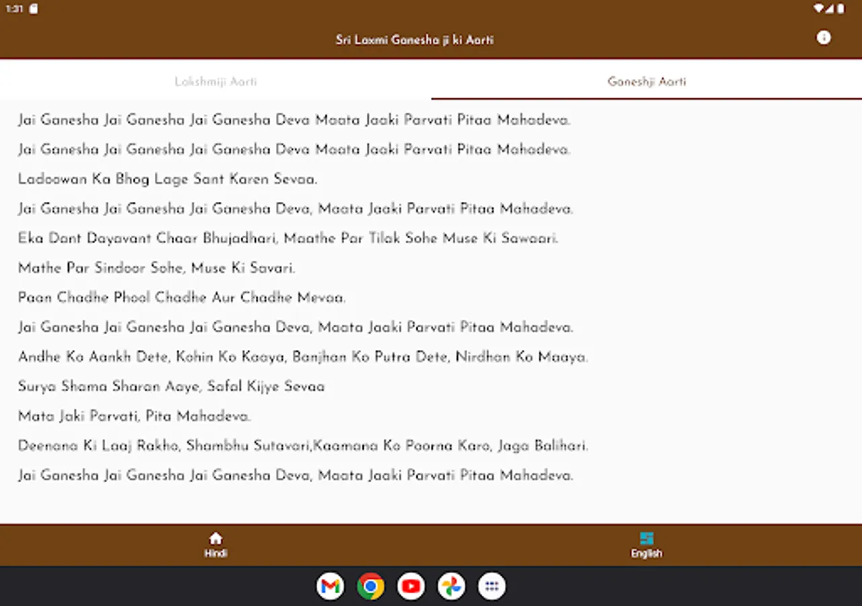This screenshot has width=862, height=606.
Task: Tap the SD card notification icon
Action: point(34,9)
